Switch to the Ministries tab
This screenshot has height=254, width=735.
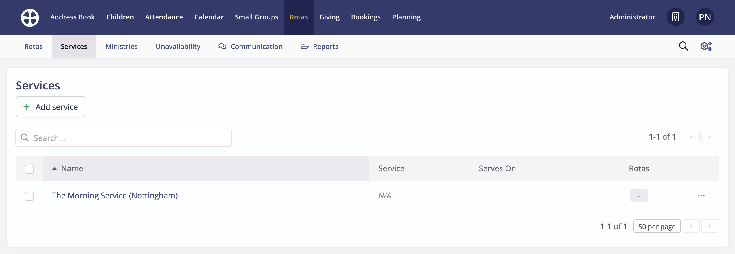pyautogui.click(x=121, y=47)
